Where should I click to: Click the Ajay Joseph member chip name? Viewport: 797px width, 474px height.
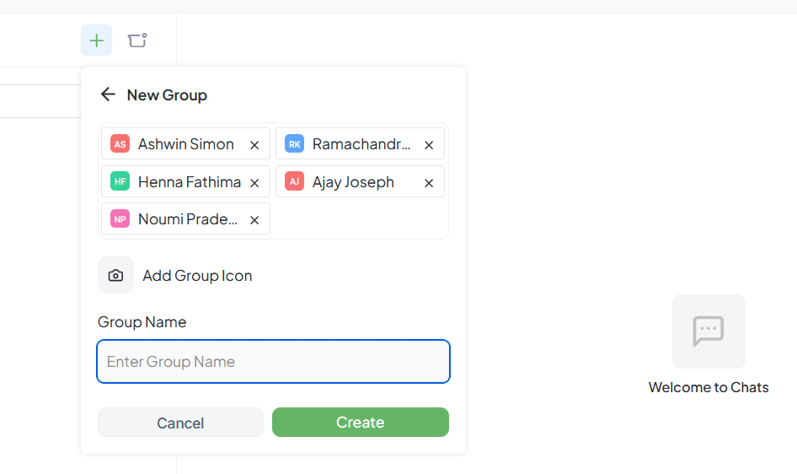[x=353, y=182]
